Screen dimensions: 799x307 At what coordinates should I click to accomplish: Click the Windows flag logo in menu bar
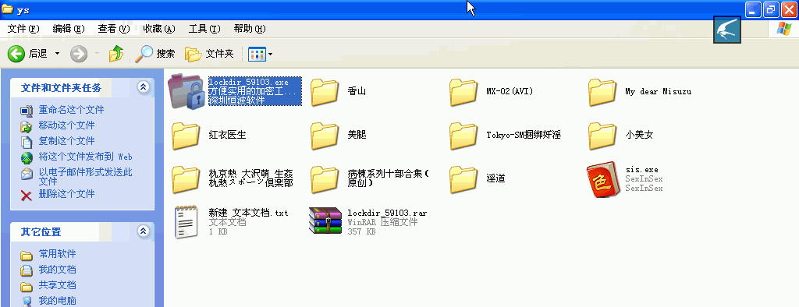point(783,29)
